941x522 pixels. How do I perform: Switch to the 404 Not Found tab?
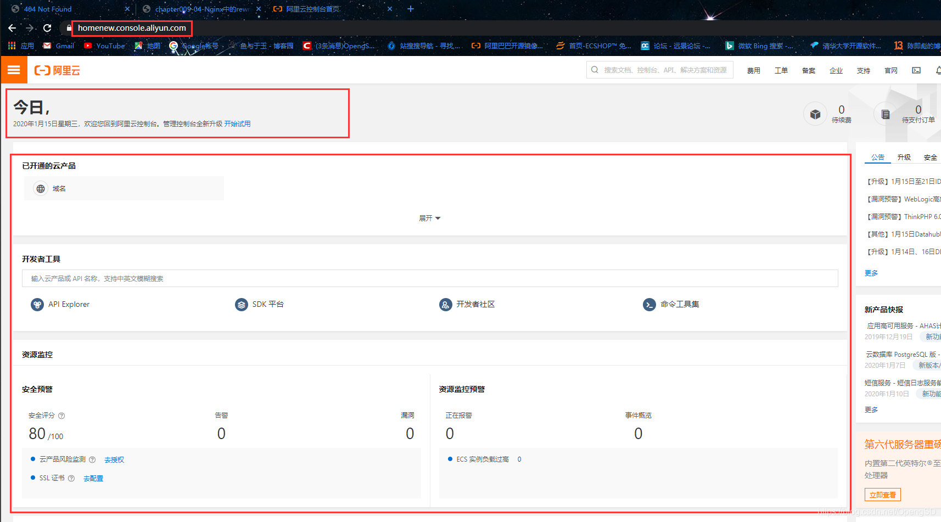[48, 9]
